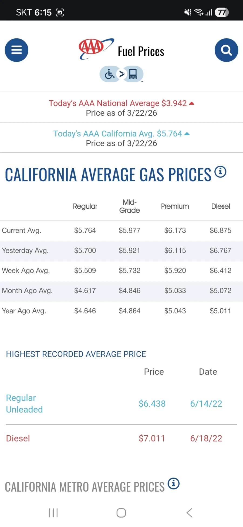Open Today's AAA National Average link
The image size is (243, 527).
(x=118, y=103)
